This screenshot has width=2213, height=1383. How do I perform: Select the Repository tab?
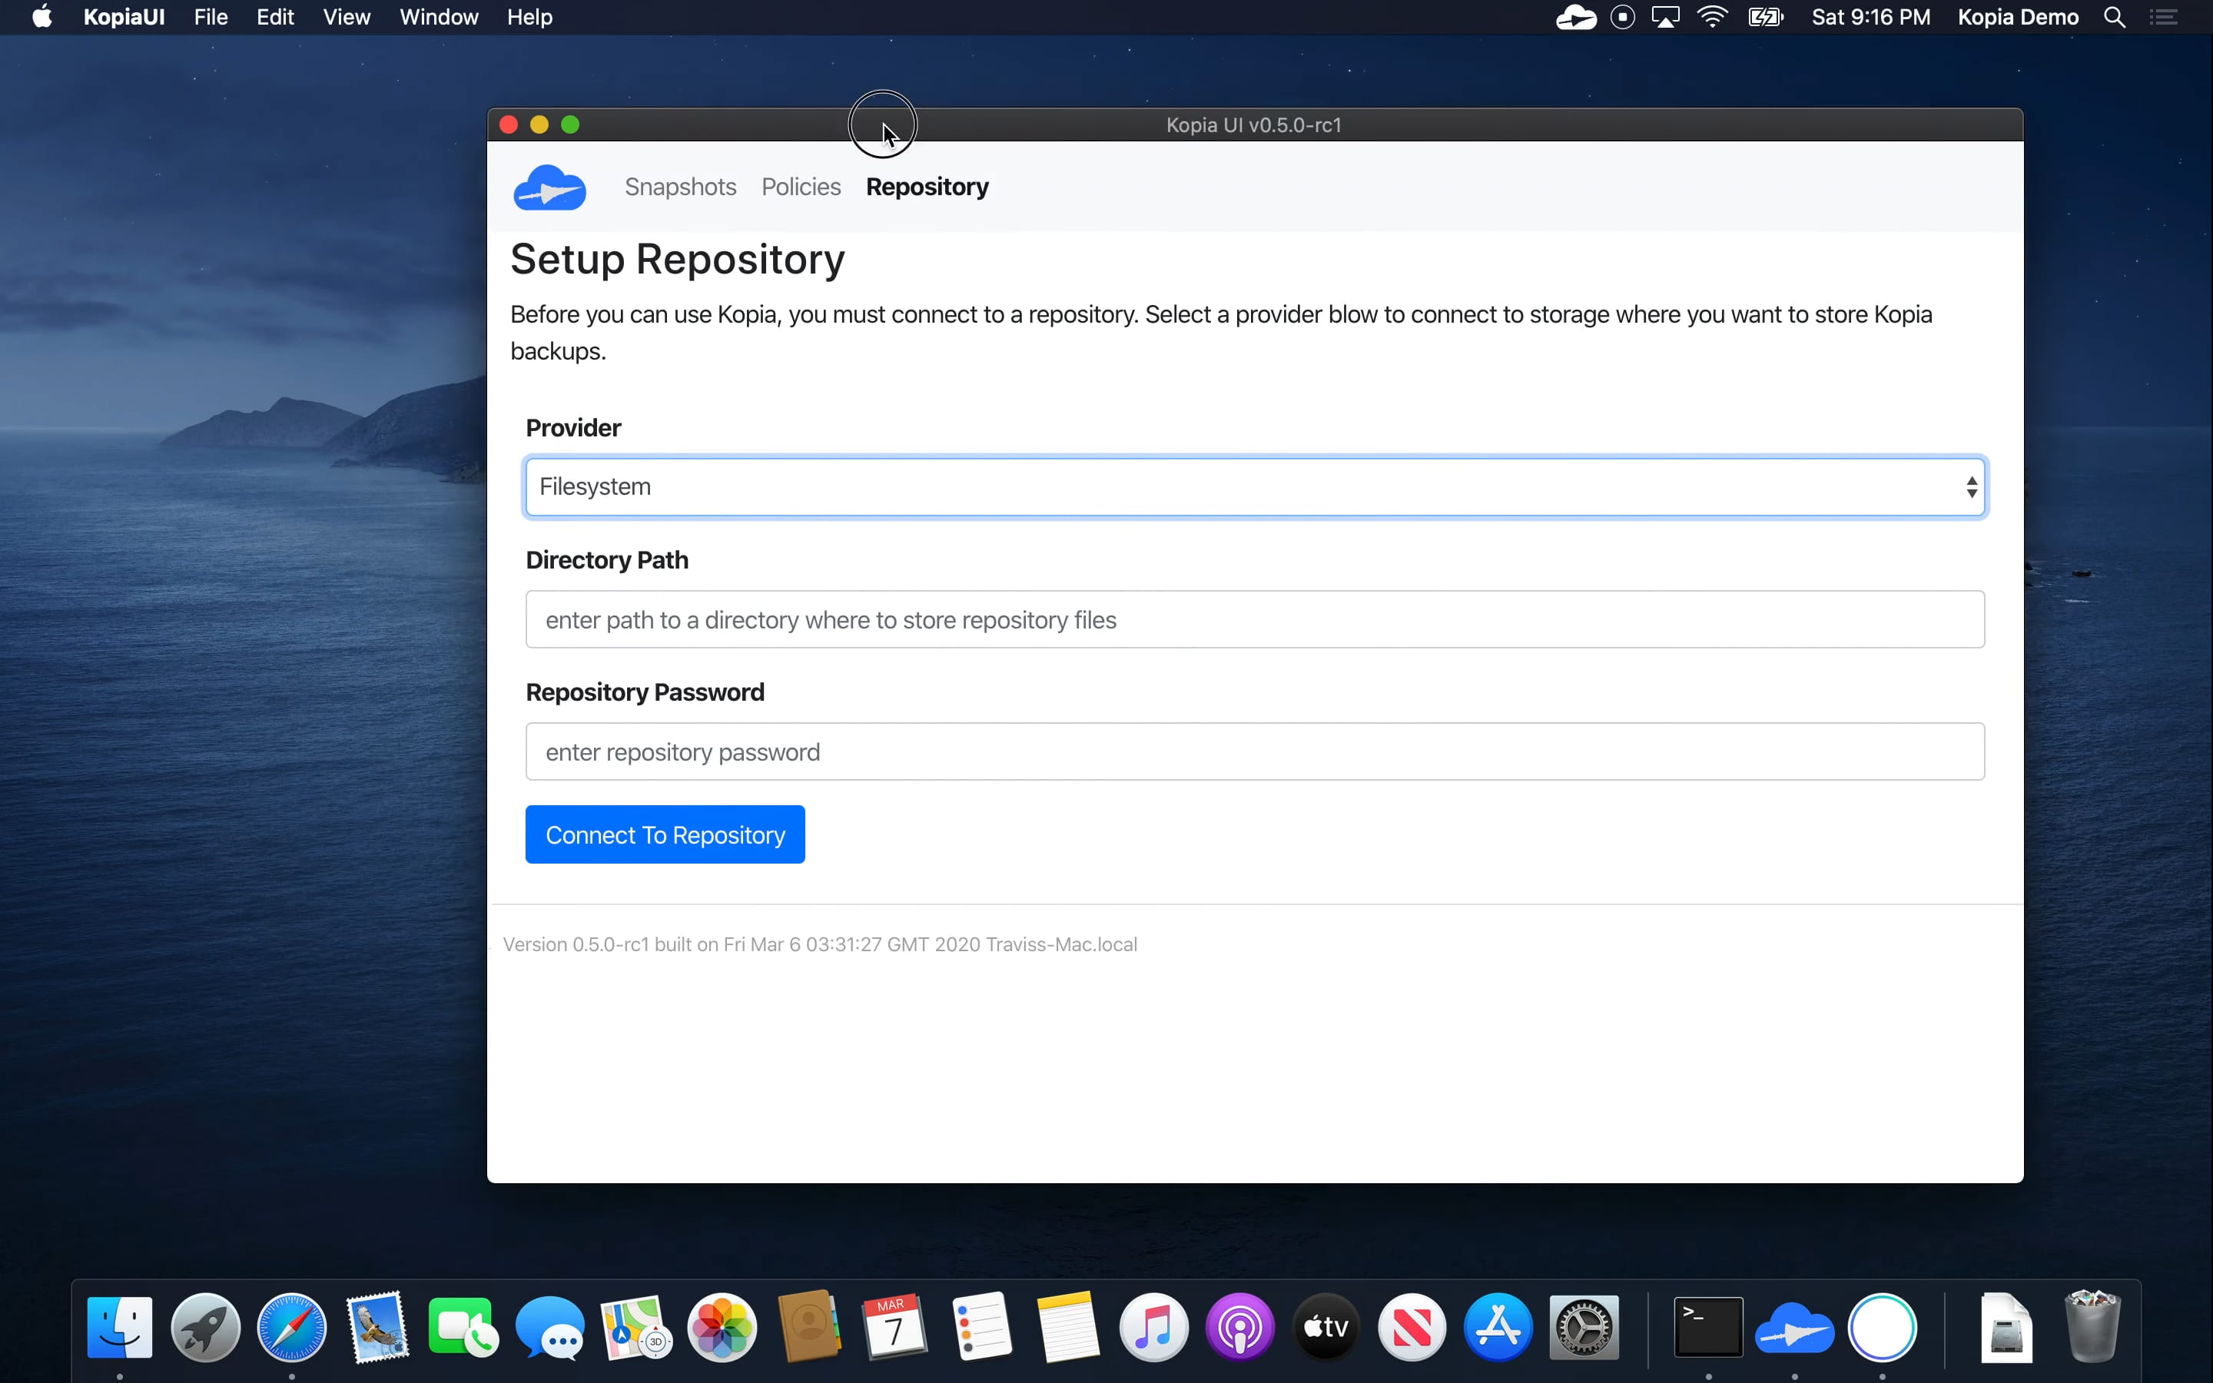point(927,187)
